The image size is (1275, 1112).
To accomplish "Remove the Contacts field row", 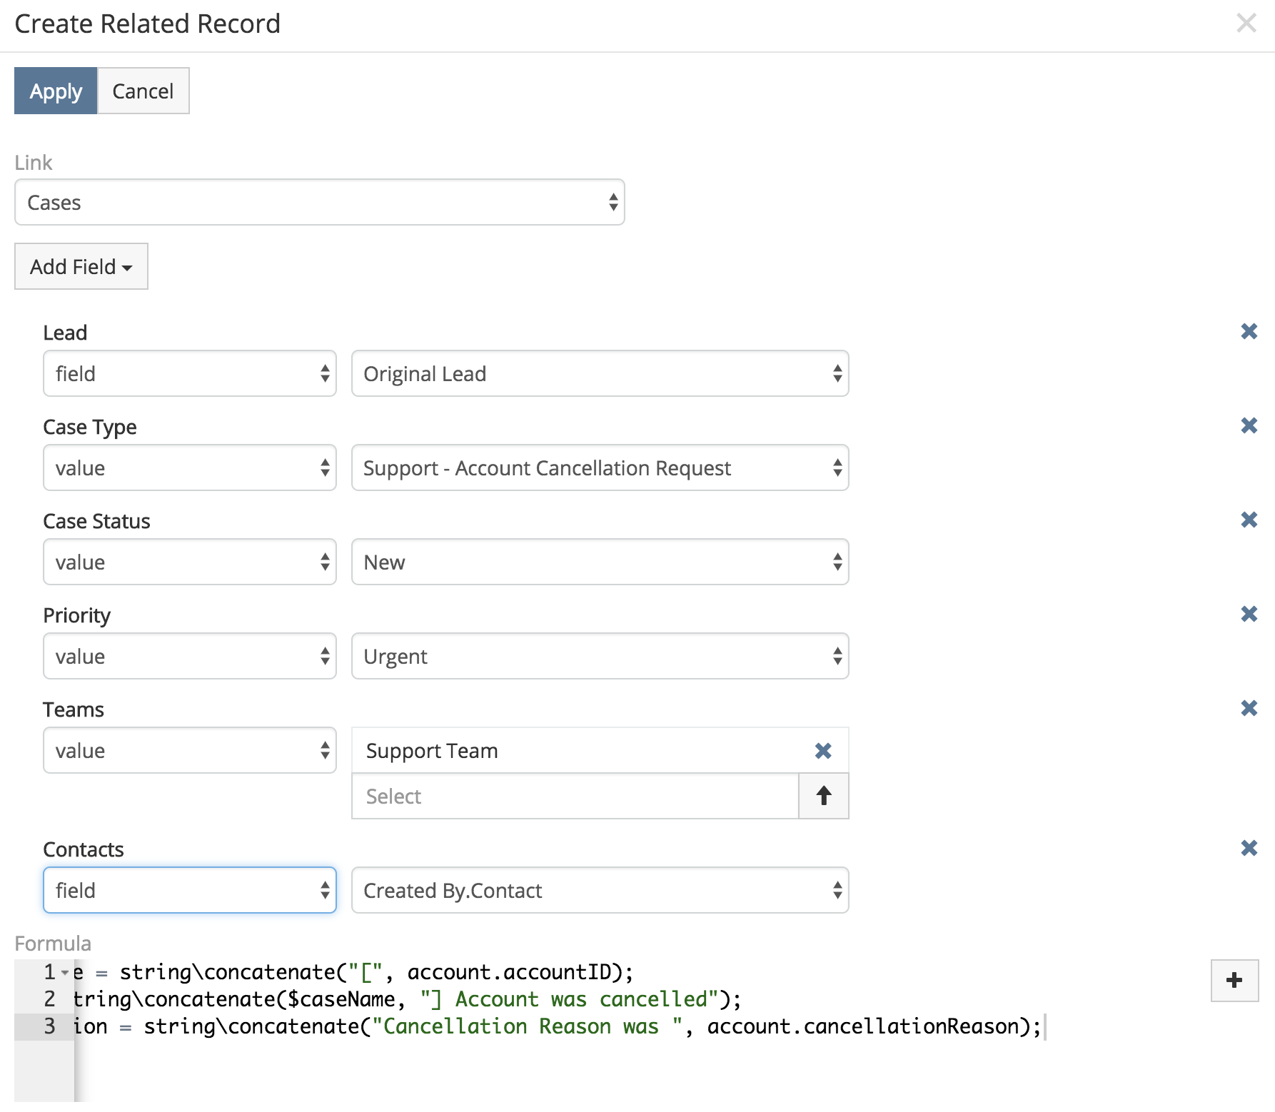I will point(1249,849).
